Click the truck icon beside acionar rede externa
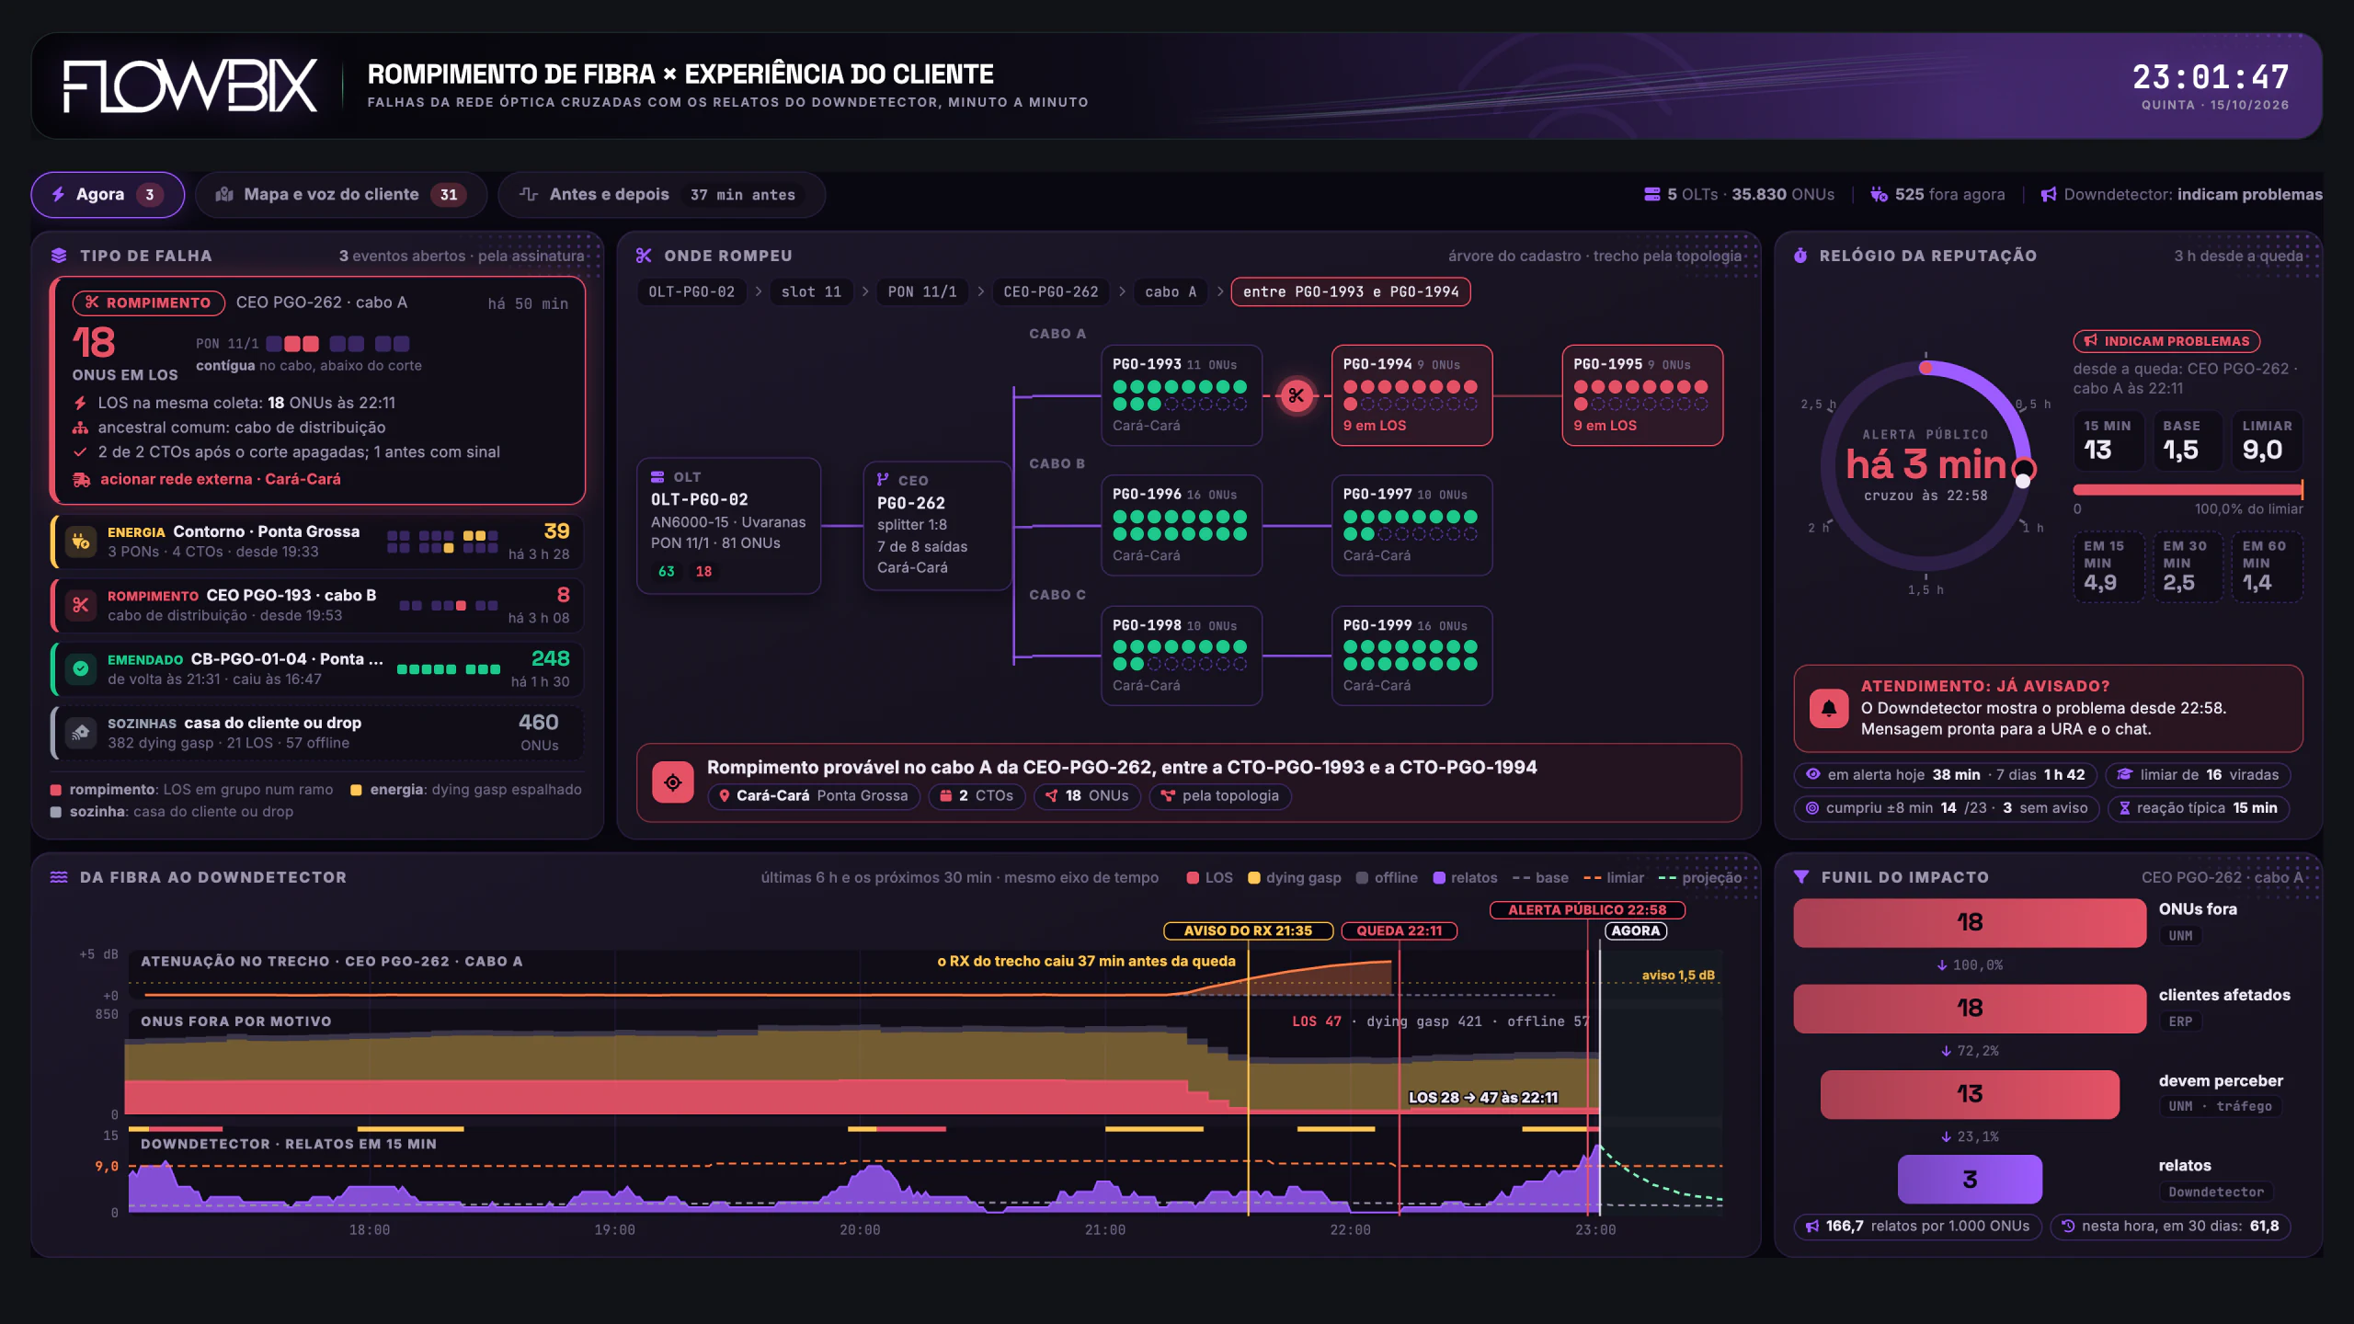The width and height of the screenshot is (2354, 1324). [x=81, y=480]
